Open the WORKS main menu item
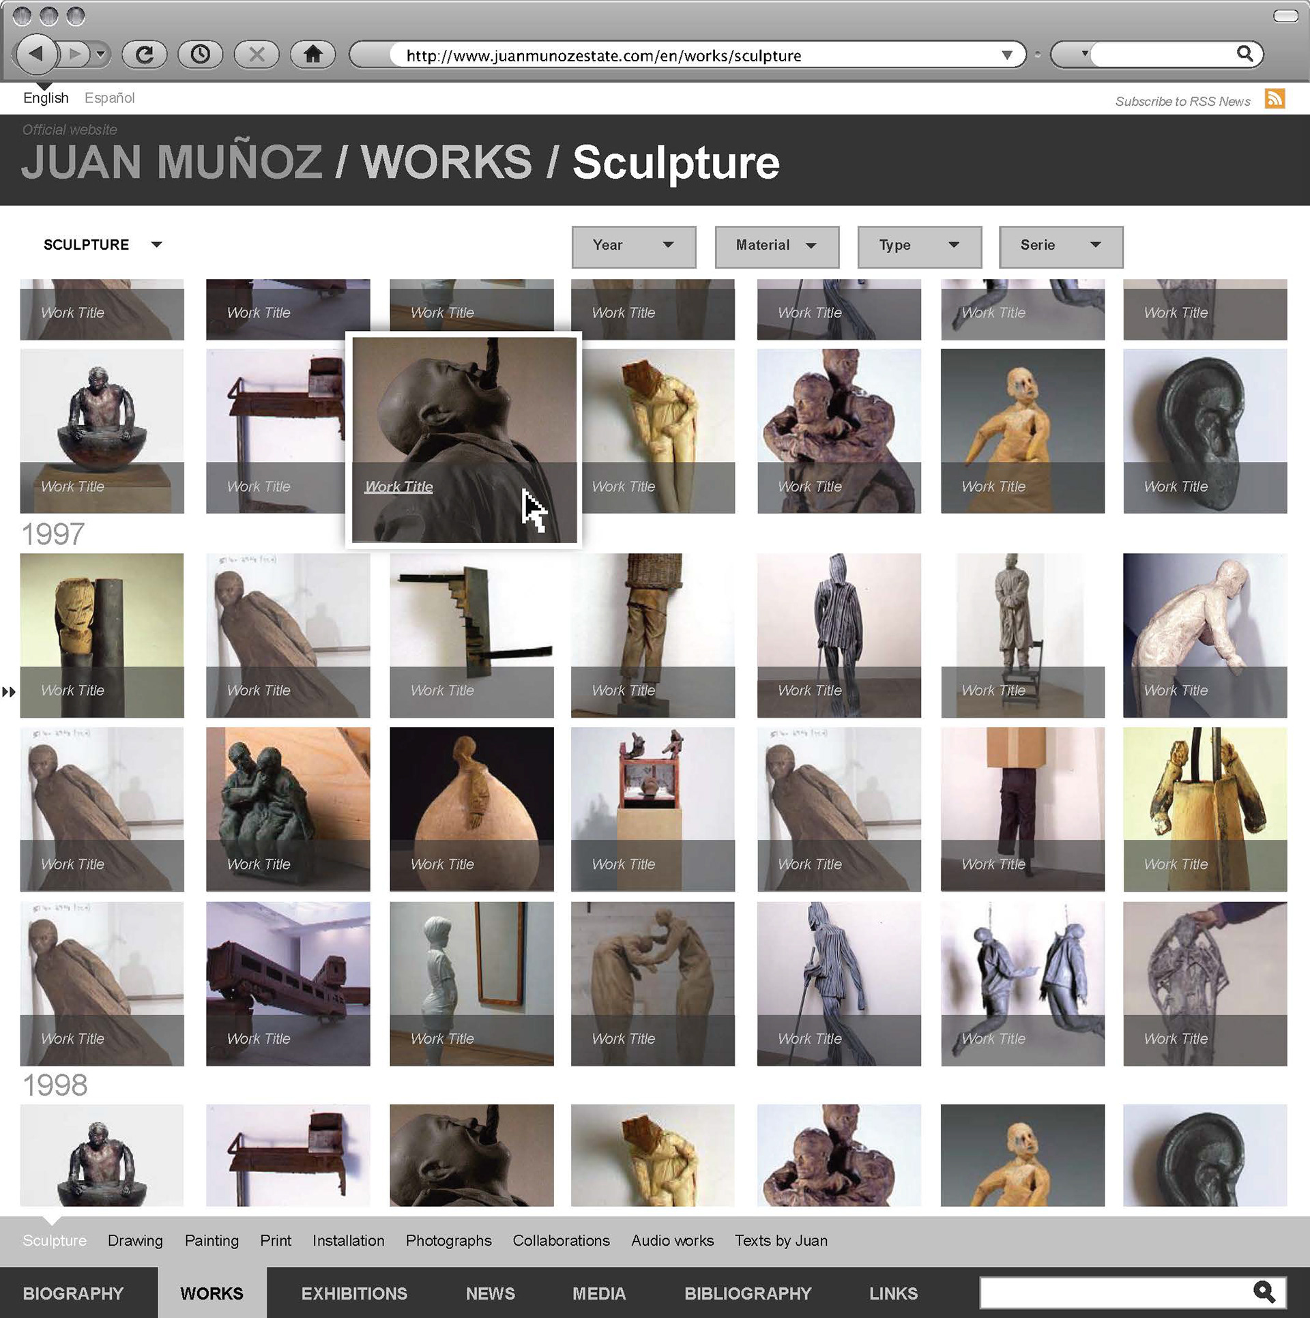 212,1293
